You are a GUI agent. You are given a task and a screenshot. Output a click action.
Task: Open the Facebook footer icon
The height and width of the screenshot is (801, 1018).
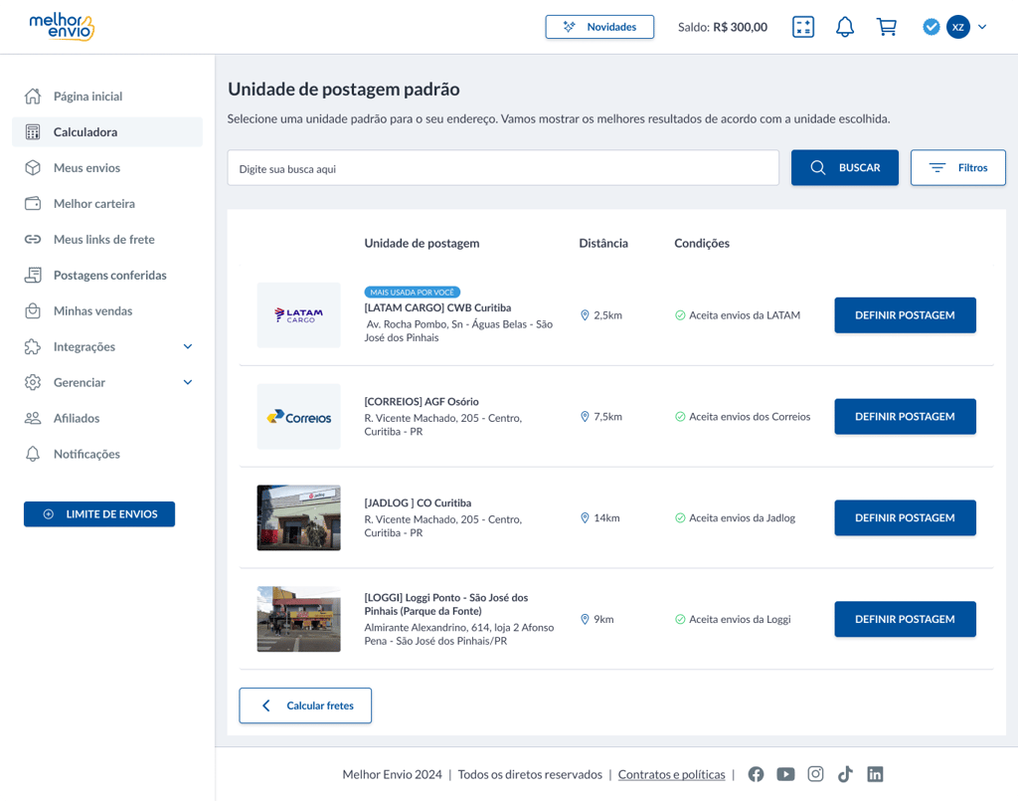pyautogui.click(x=756, y=774)
